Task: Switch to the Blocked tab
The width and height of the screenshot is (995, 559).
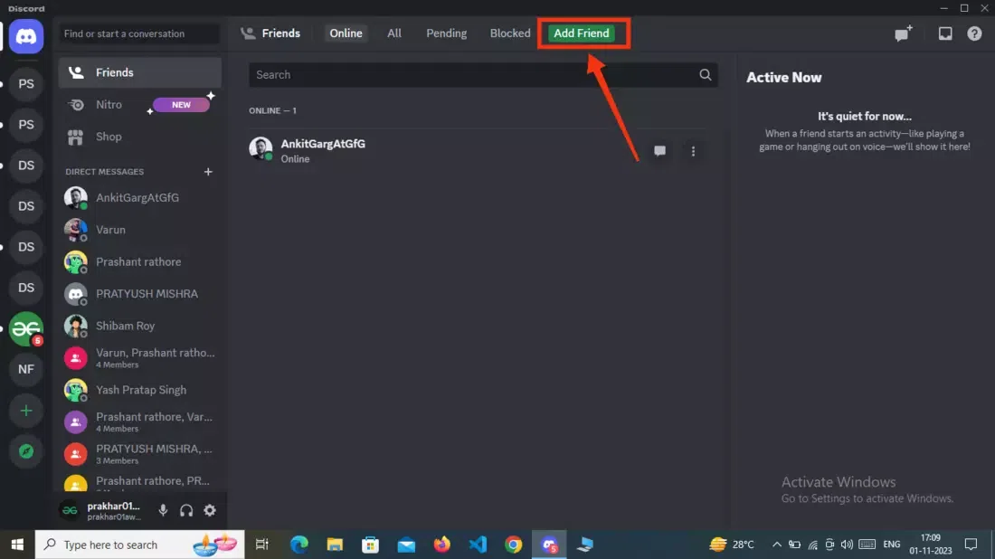Action: [x=509, y=33]
